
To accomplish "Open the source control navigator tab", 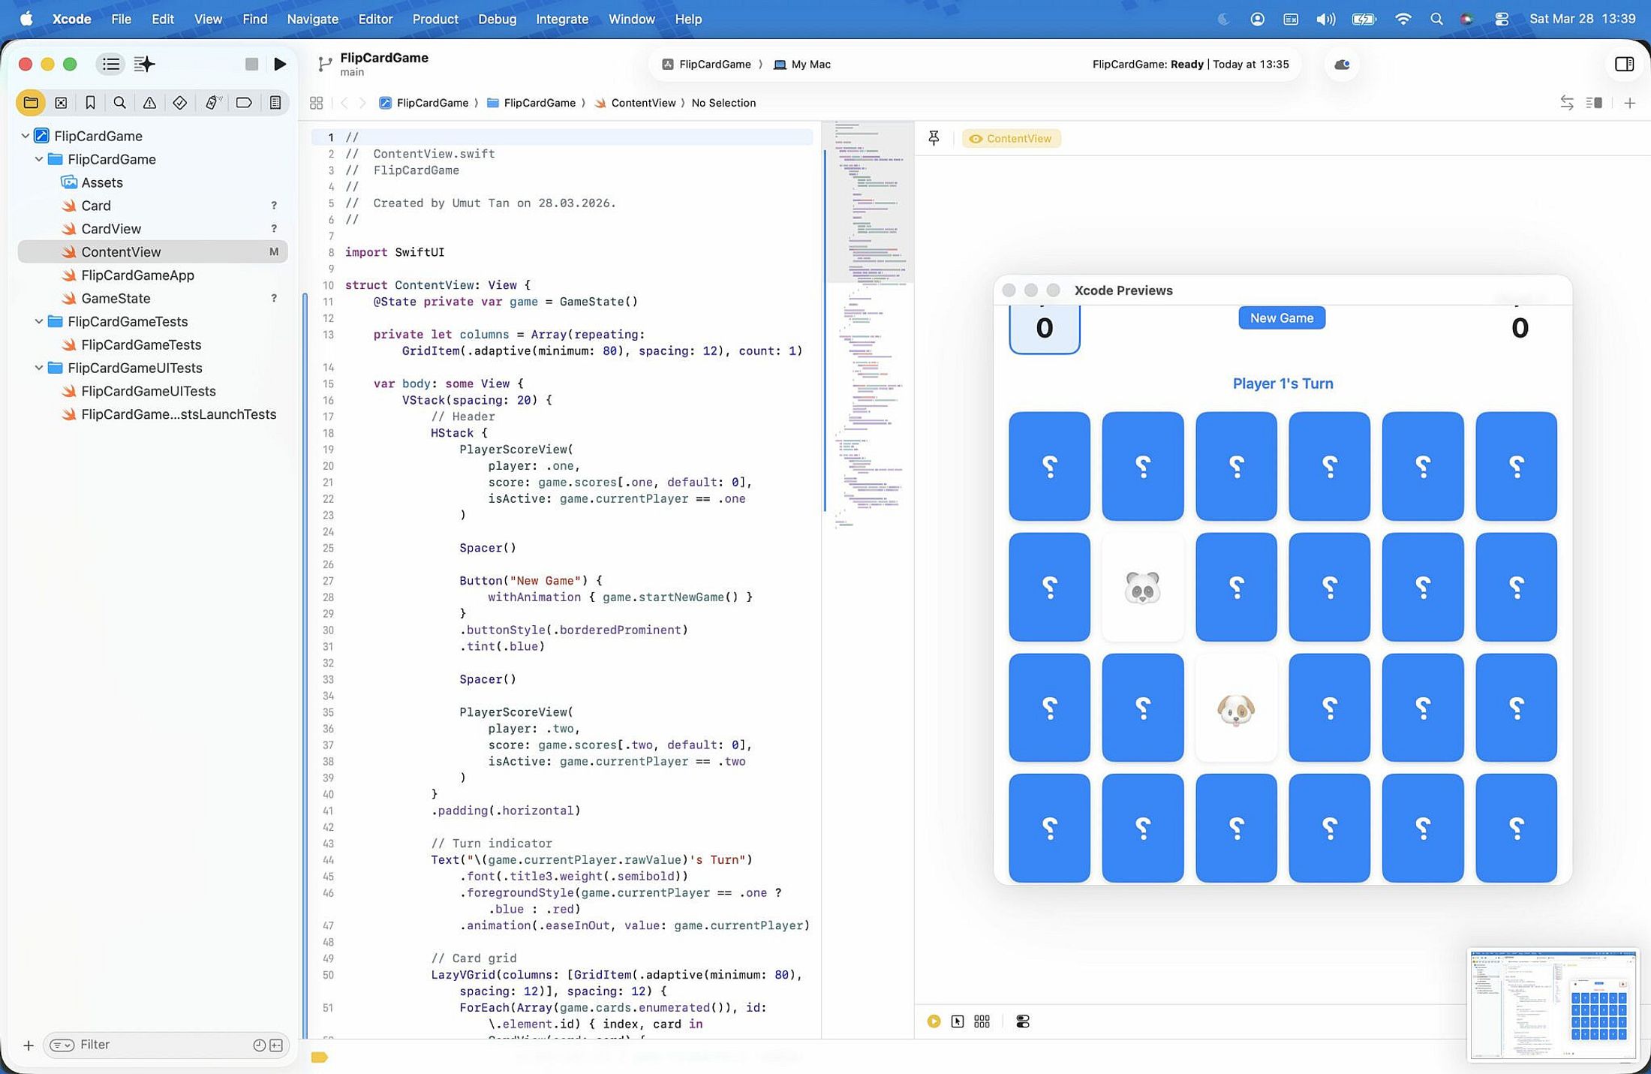I will click(x=61, y=103).
